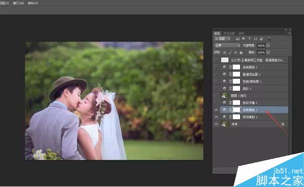Open the 正常 blend mode dropdown

click(x=227, y=46)
